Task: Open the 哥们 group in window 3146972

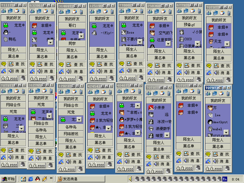Action: 72,26
